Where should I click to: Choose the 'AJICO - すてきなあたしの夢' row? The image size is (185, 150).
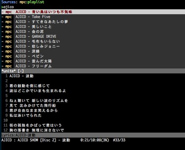coord(93,22)
